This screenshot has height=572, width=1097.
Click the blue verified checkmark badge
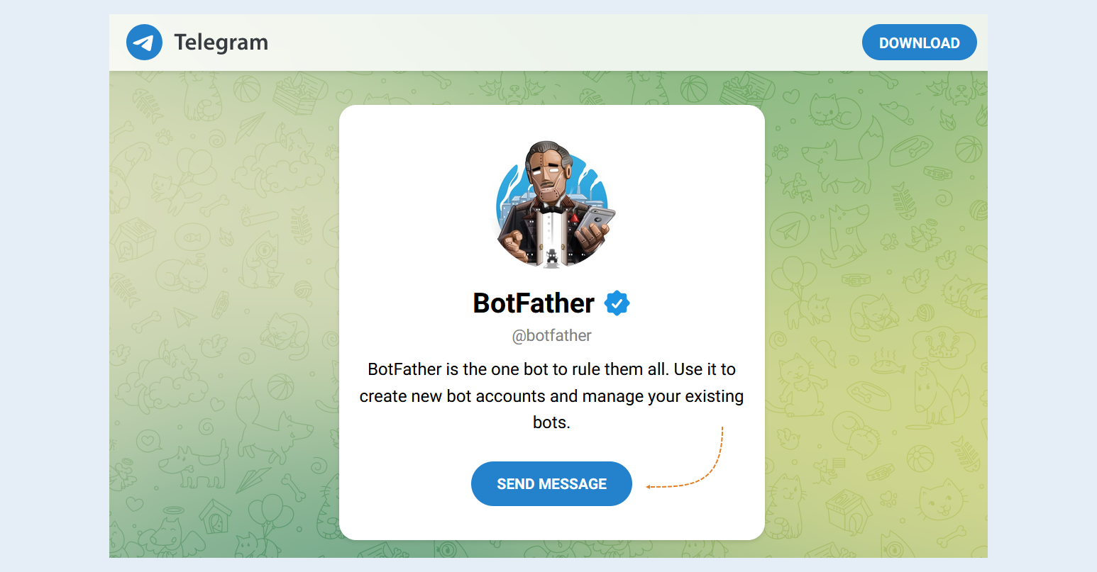pos(617,303)
